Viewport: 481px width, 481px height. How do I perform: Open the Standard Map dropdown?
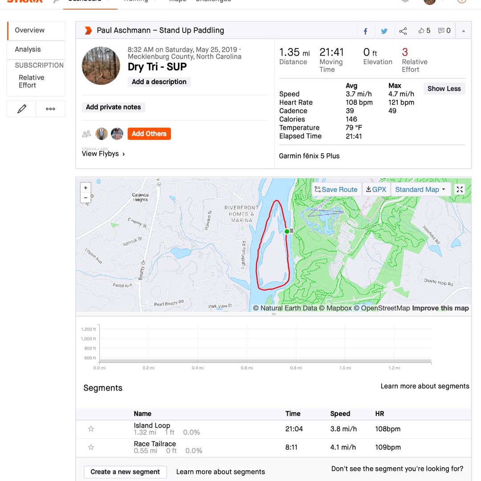420,189
